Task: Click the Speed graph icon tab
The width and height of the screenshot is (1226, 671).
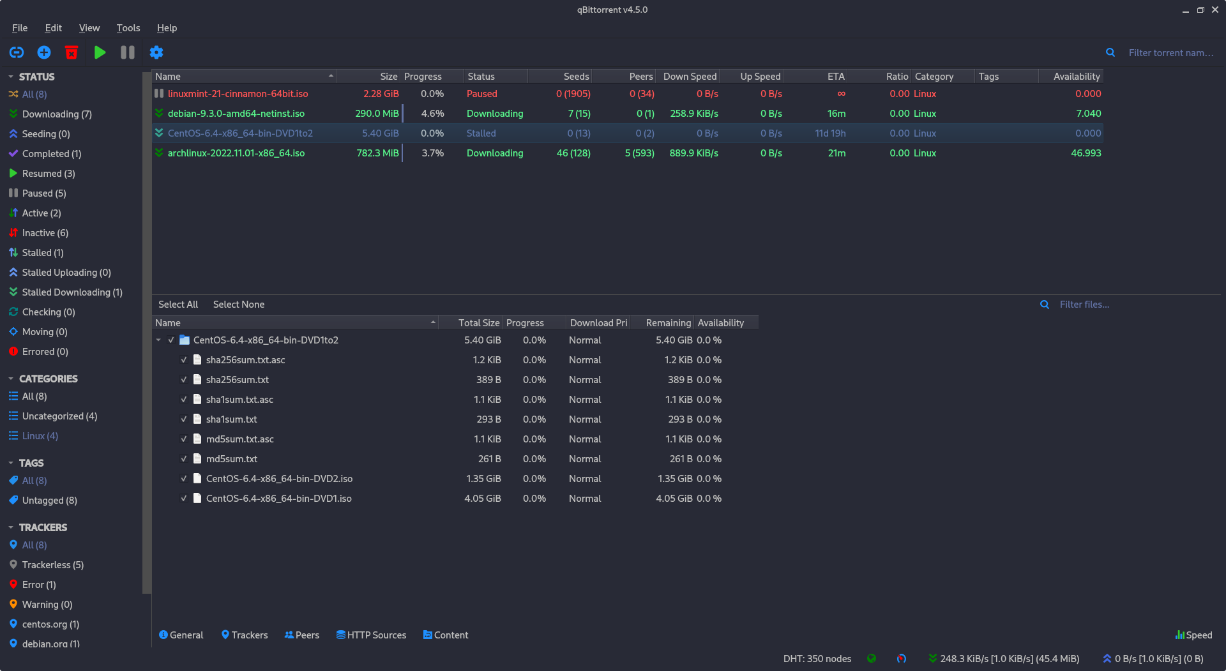Action: coord(1193,635)
